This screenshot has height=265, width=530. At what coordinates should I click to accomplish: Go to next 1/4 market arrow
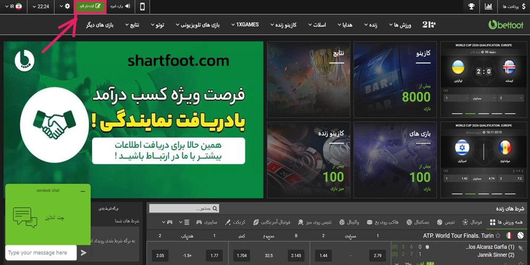(514, 171)
